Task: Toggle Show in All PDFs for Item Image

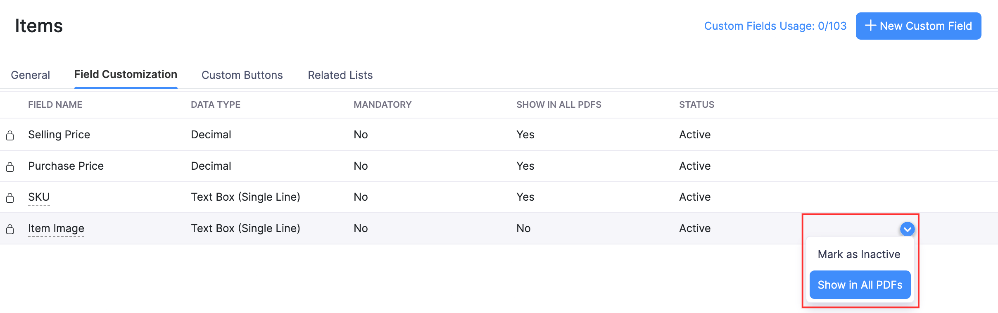Action: click(x=860, y=285)
